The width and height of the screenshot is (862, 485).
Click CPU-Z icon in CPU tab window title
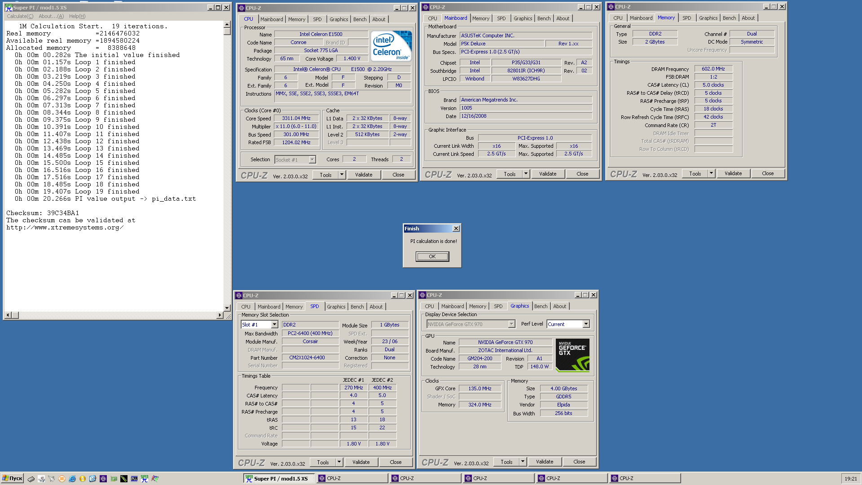click(242, 8)
